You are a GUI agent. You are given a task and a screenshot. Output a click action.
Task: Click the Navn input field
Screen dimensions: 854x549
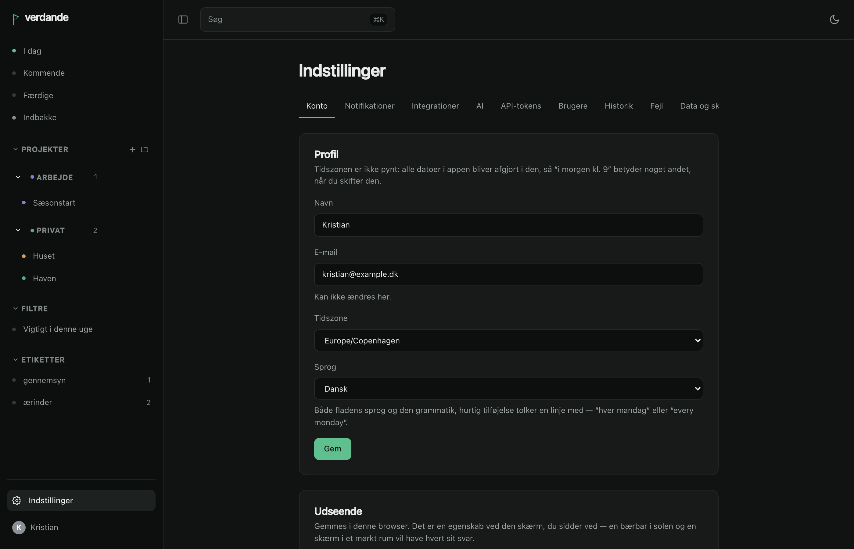click(508, 225)
